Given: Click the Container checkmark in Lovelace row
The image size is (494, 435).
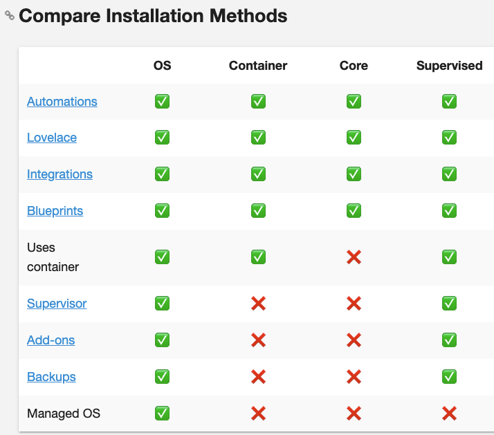Looking at the screenshot, I should coord(258,138).
